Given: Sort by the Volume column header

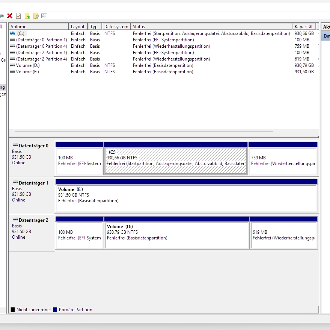Looking at the screenshot, I should click(x=39, y=27).
